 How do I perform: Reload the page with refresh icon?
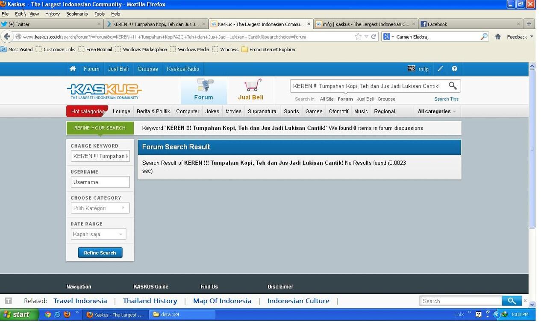[373, 37]
